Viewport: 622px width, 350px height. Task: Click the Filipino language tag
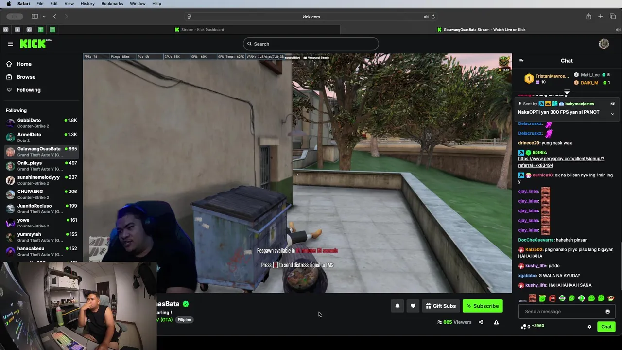tap(184, 320)
